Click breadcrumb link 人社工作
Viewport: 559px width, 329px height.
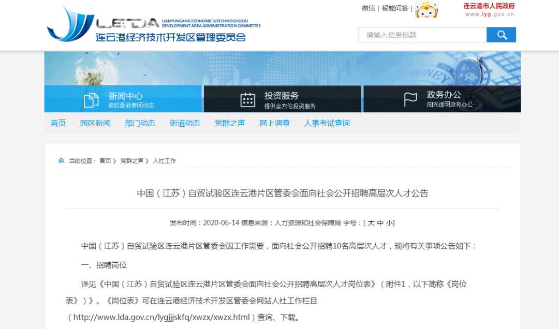tap(165, 161)
